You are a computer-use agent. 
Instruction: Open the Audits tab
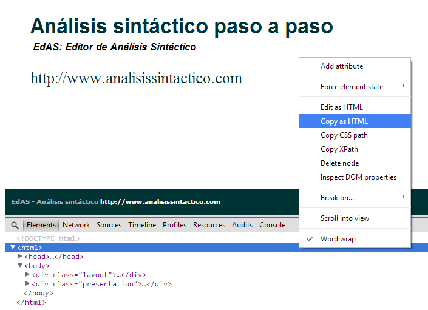click(x=242, y=225)
